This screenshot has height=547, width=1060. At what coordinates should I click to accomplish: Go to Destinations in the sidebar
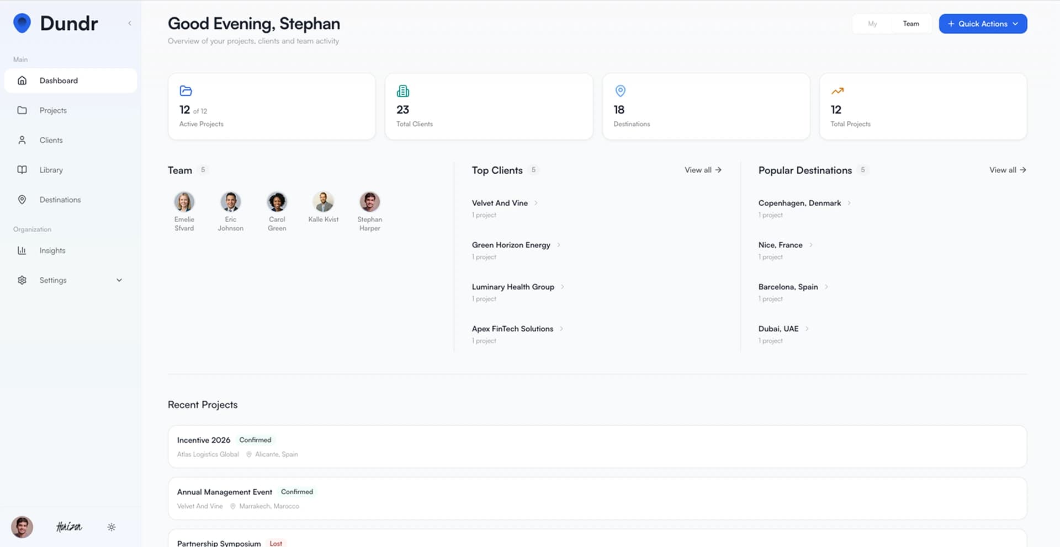[71, 200]
